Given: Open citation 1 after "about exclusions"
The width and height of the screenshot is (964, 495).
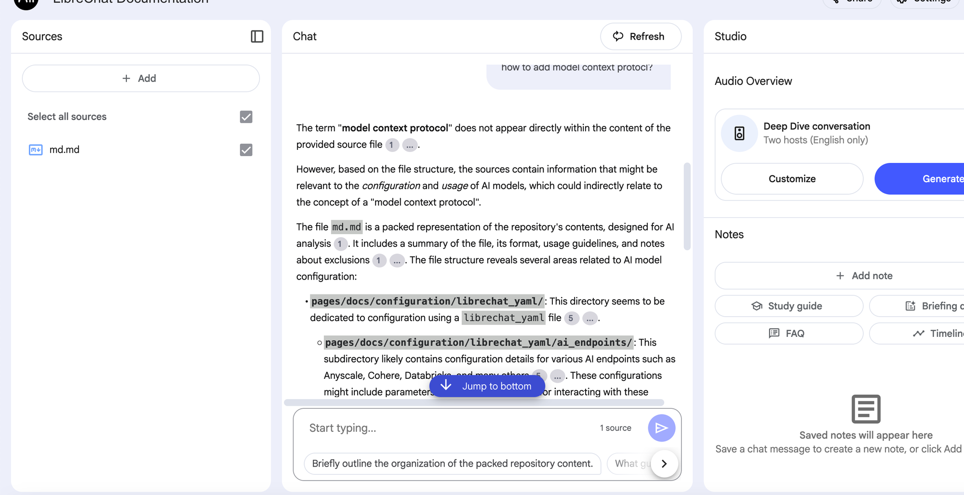Looking at the screenshot, I should (379, 261).
